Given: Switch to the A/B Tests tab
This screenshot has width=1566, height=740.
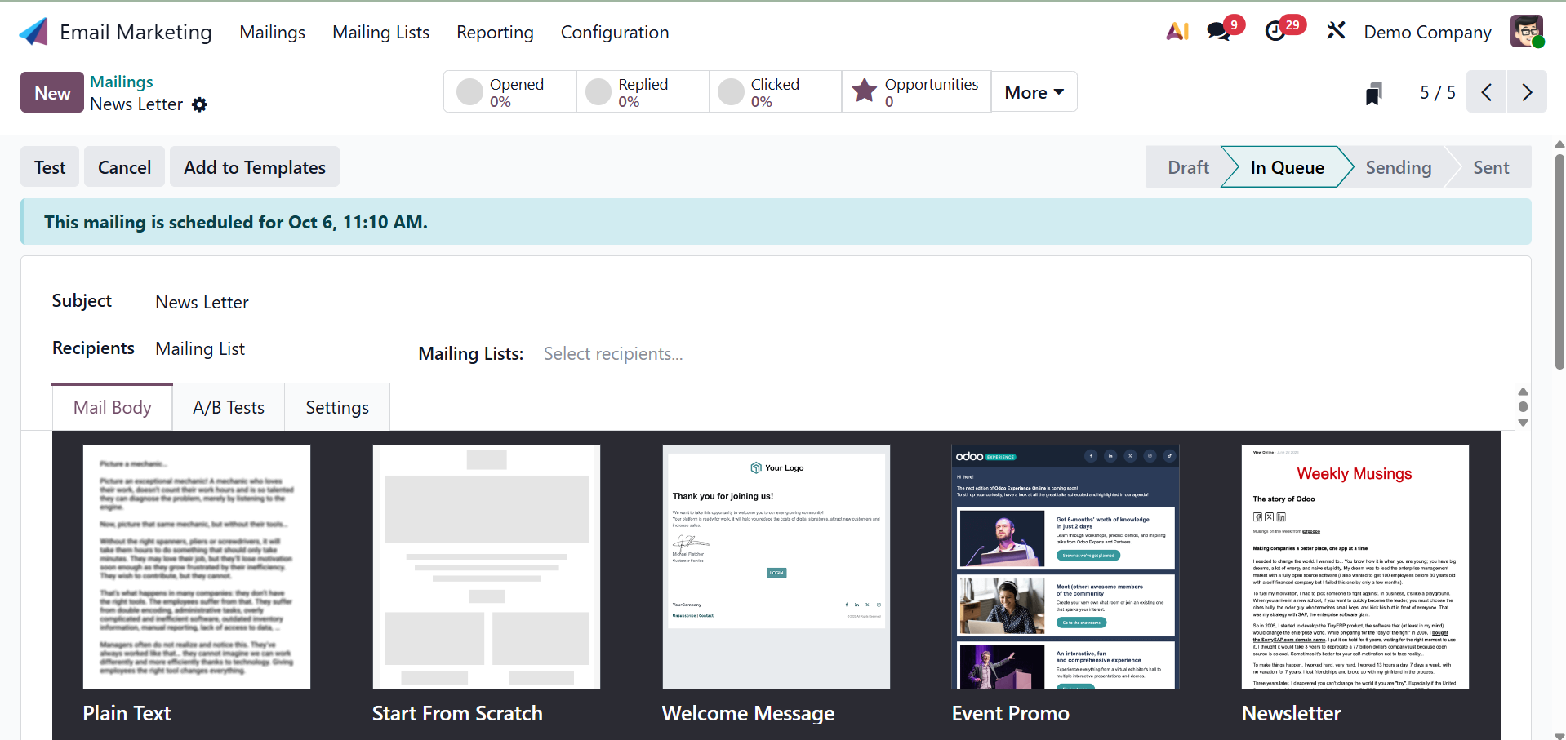Looking at the screenshot, I should (x=229, y=407).
